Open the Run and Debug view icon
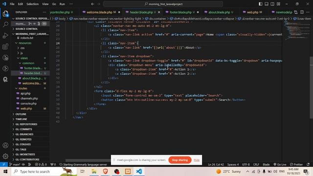The height and width of the screenshot is (176, 313). (5, 36)
